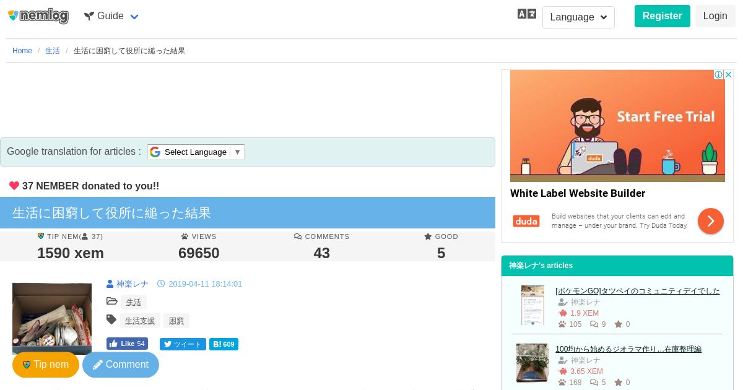Click the 1.9 XEM tip amount

tap(584, 313)
